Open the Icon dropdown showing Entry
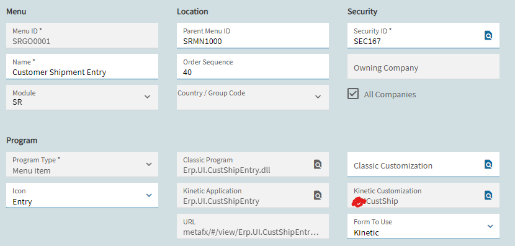The height and width of the screenshot is (246, 515). [149, 195]
